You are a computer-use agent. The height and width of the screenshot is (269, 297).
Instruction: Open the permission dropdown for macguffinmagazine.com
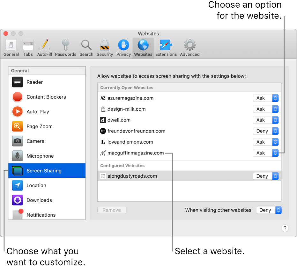pyautogui.click(x=266, y=153)
